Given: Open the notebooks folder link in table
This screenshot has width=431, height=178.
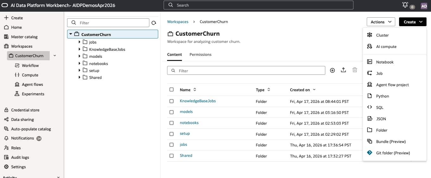Looking at the screenshot, I should click(189, 123).
